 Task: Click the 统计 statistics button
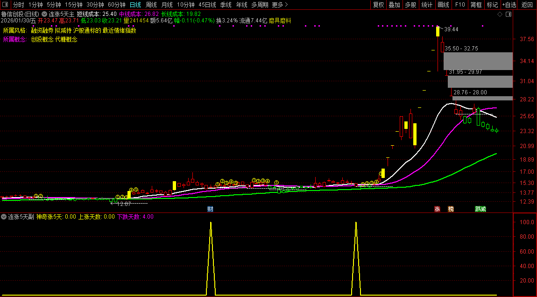pyautogui.click(x=427, y=5)
